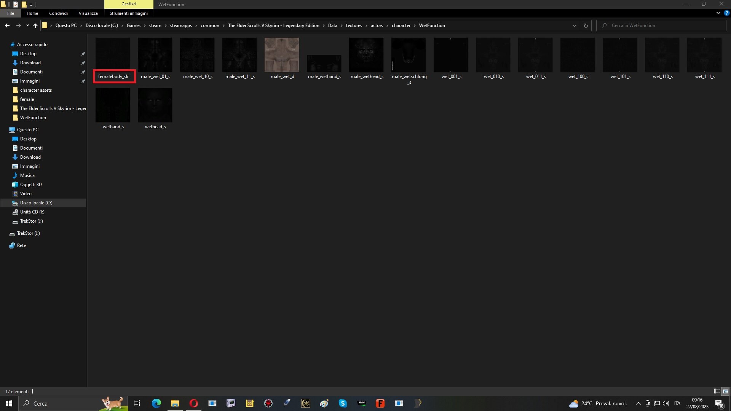731x411 pixels.
Task: Expand the recent locations dropdown beside Forward
Action: tap(27, 25)
